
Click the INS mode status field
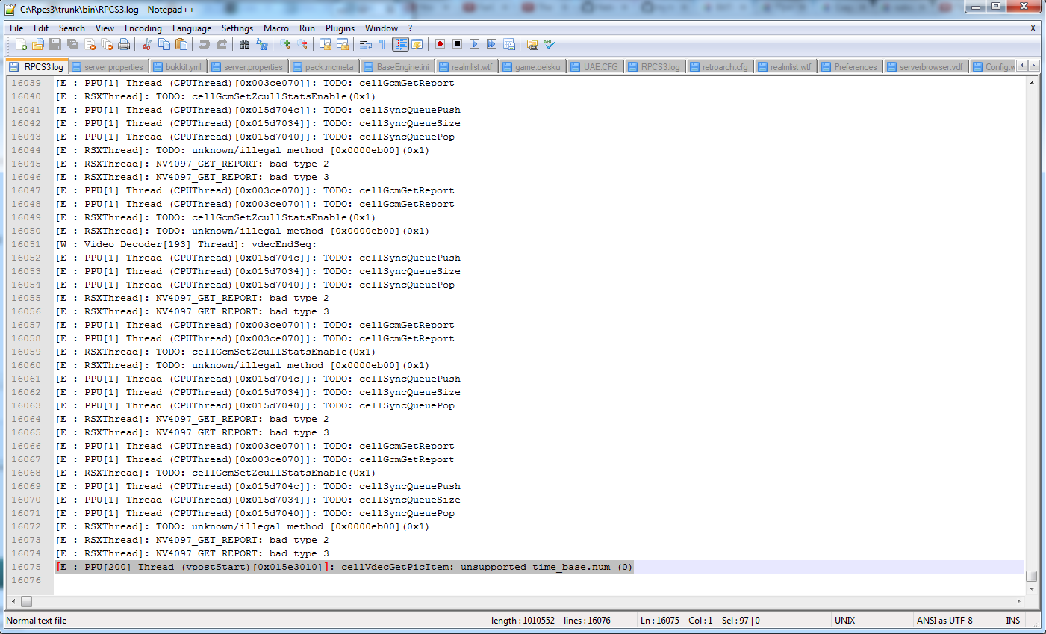tap(1012, 621)
